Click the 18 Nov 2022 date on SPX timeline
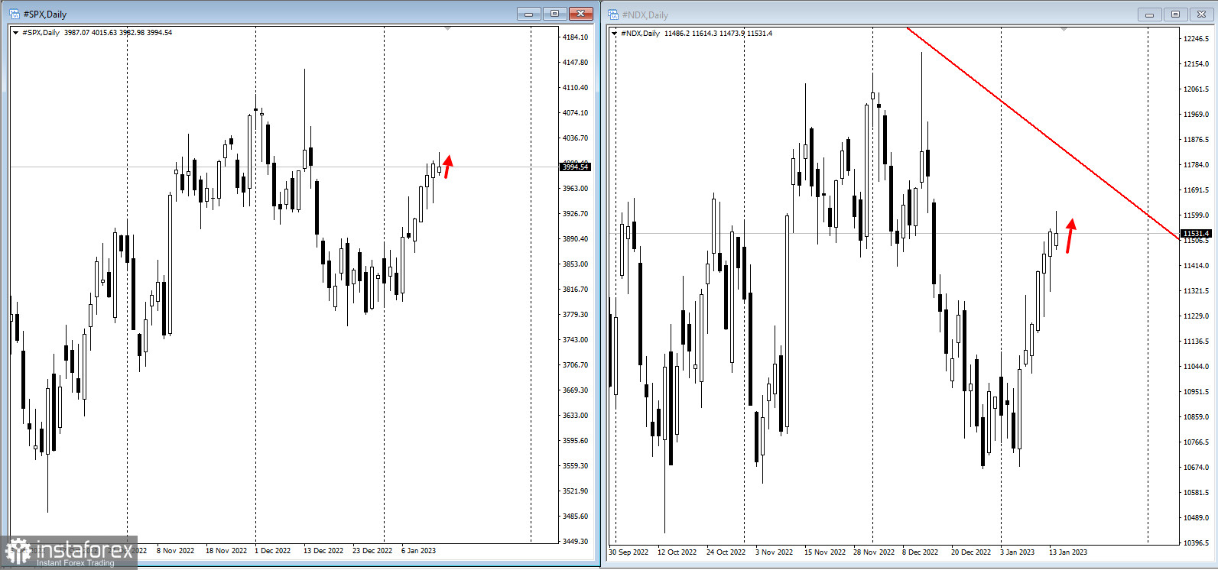The height and width of the screenshot is (570, 1218). pyautogui.click(x=226, y=551)
